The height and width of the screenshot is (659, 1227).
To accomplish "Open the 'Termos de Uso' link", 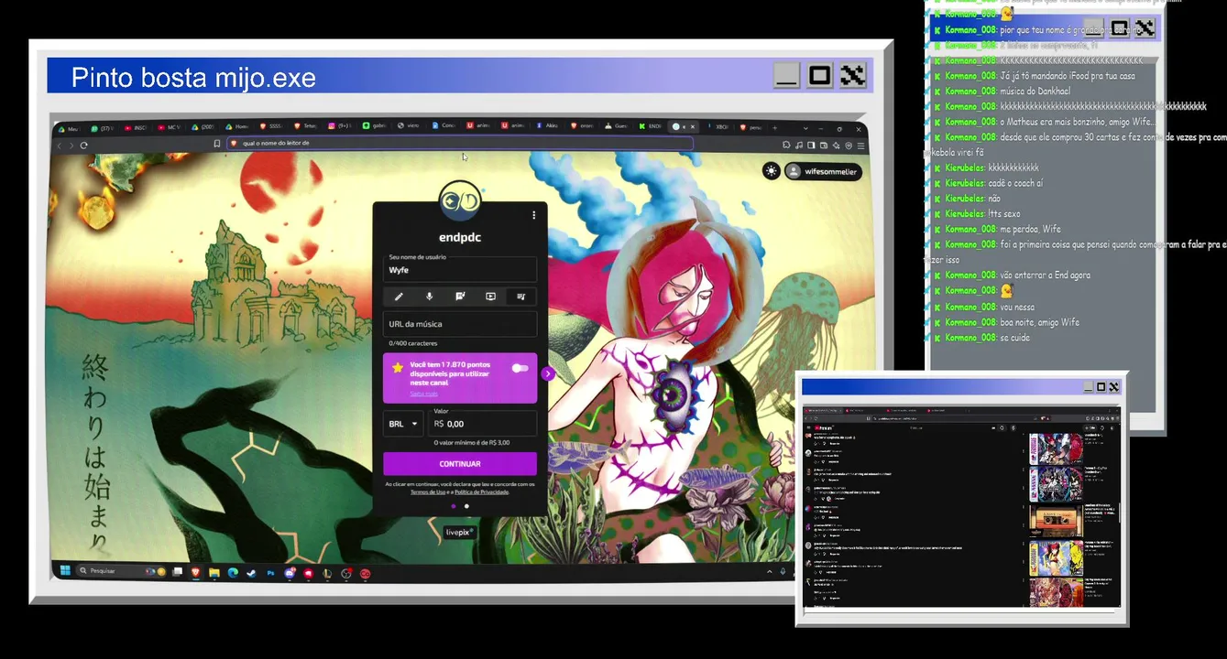I will tap(428, 492).
